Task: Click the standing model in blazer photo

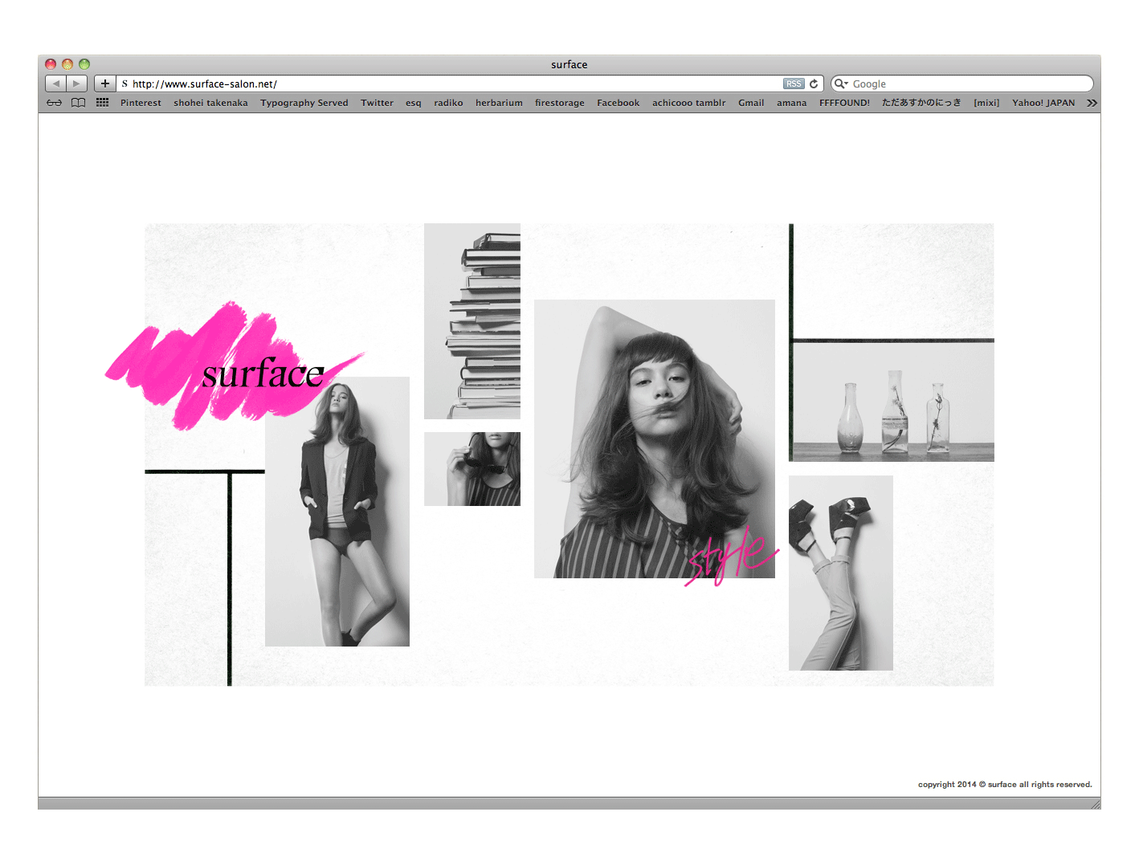Action: [337, 512]
